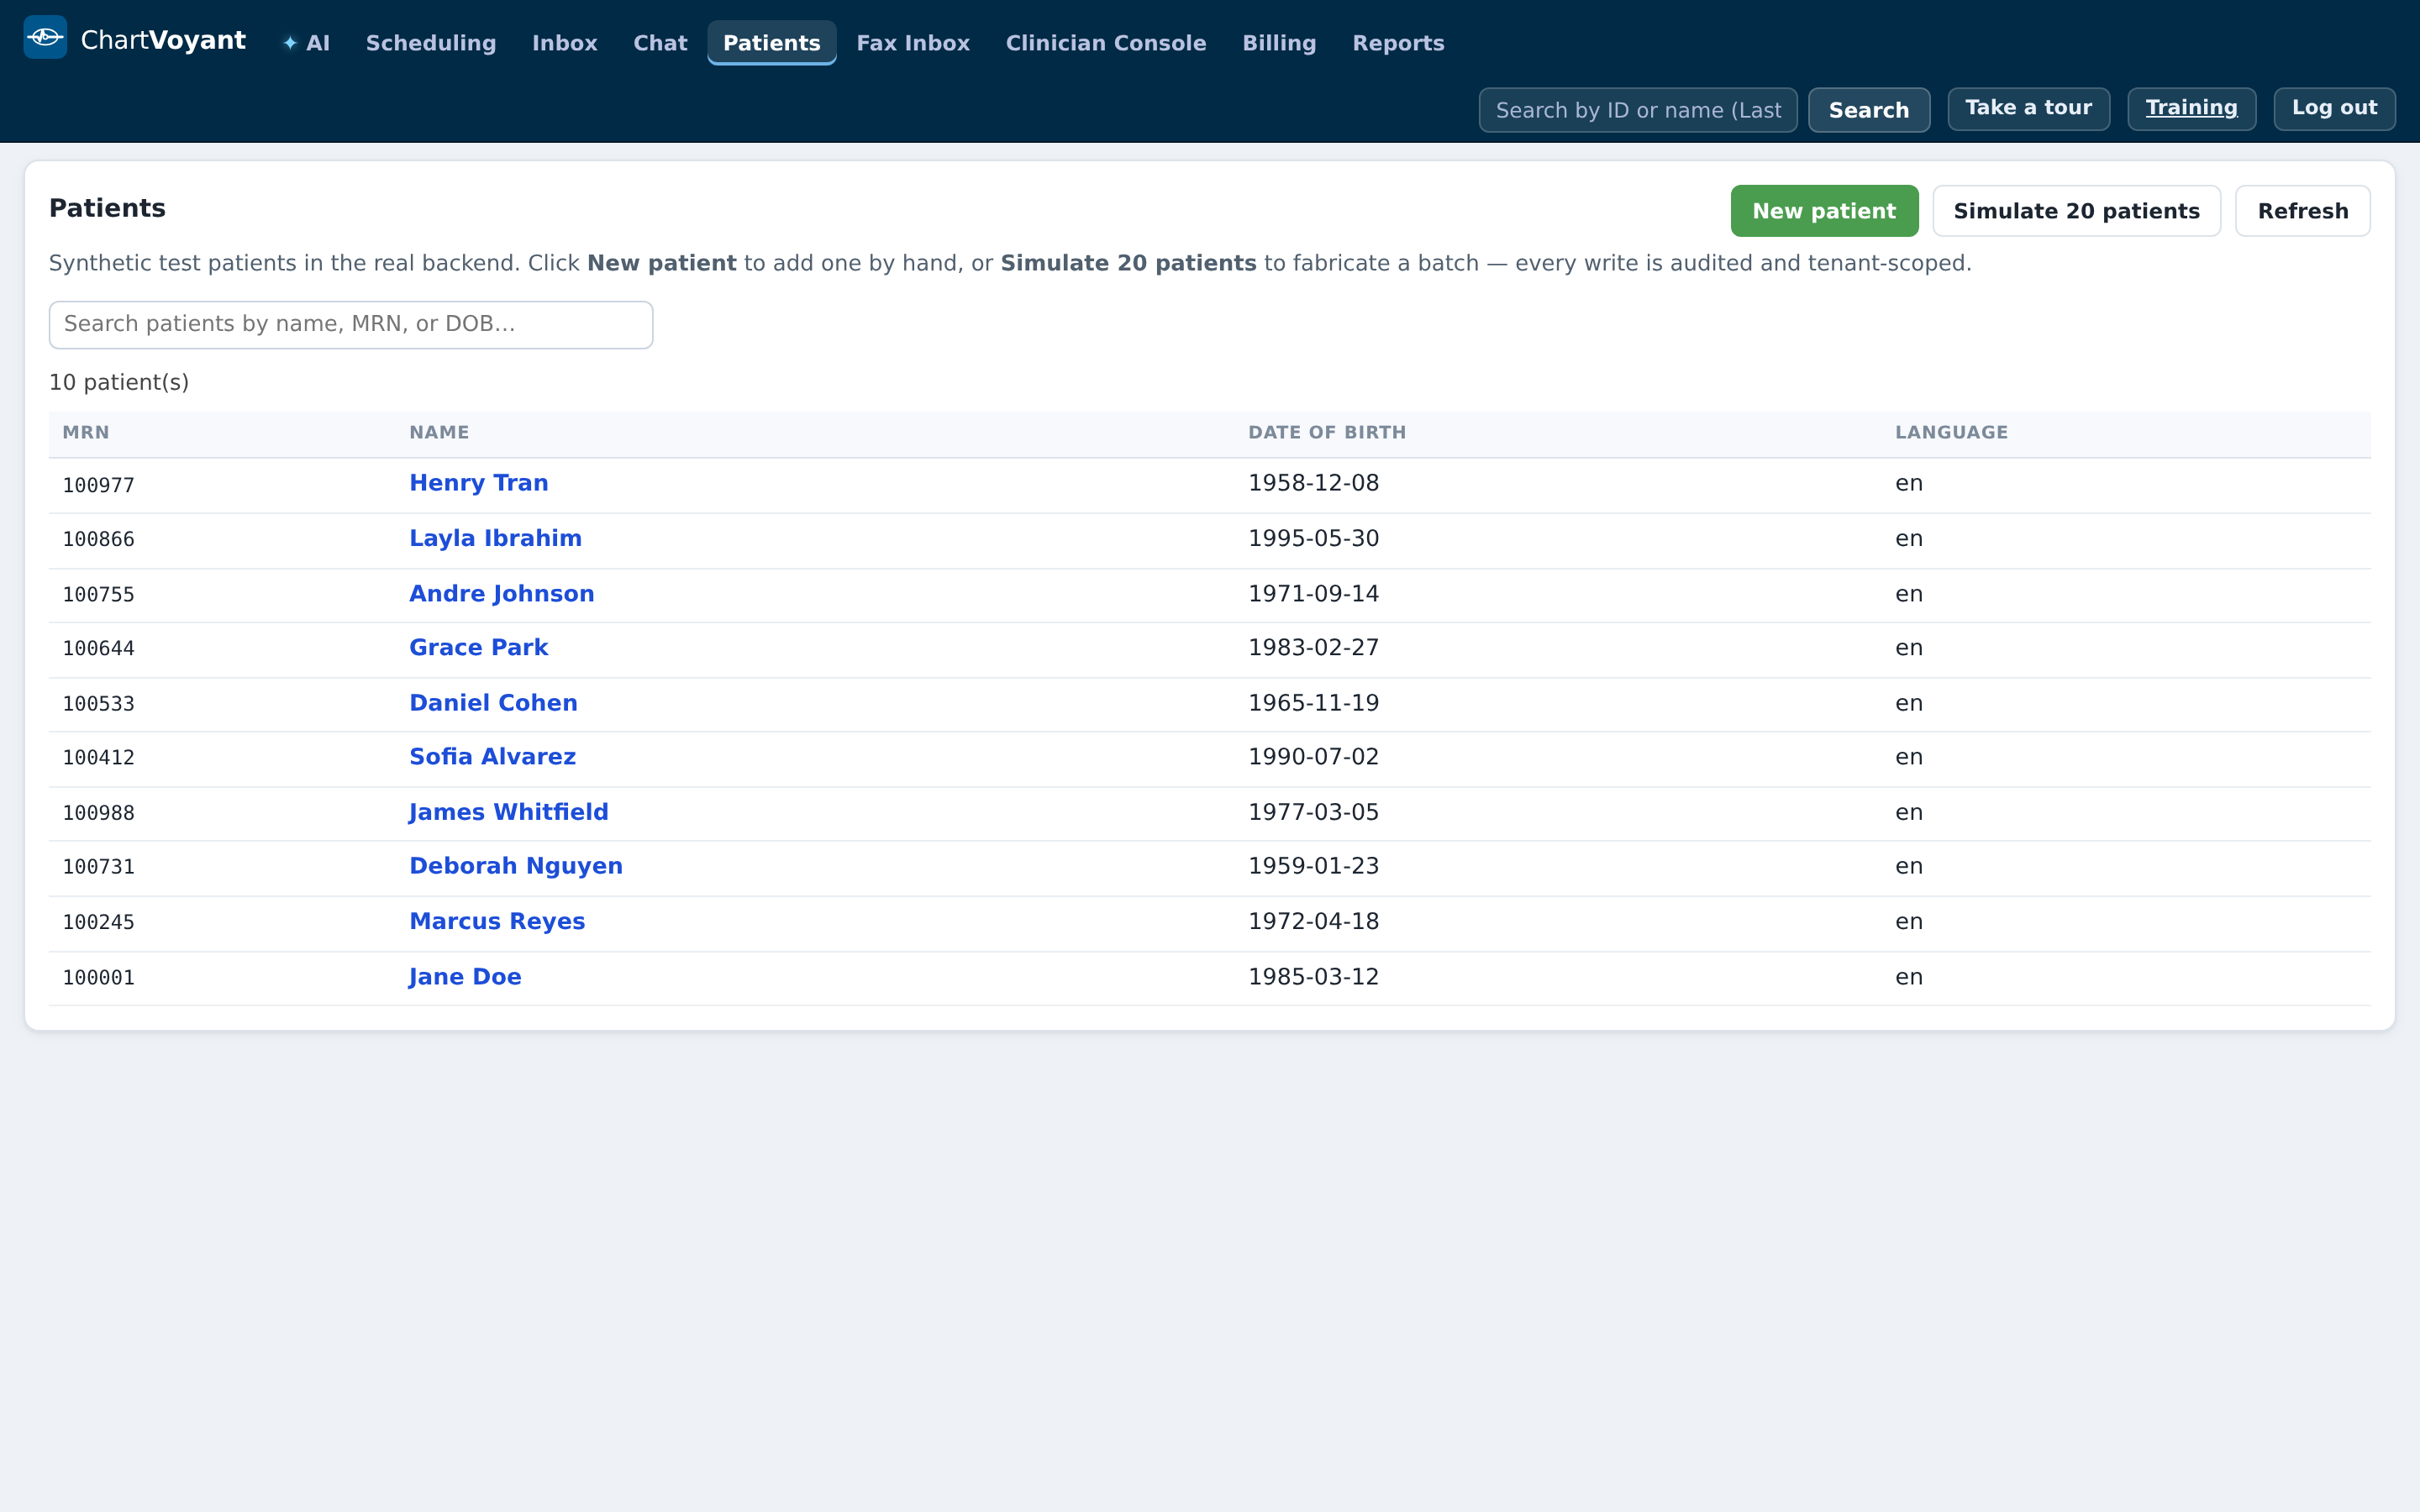Click birth date 1977-03-05
This screenshot has height=1512, width=2420.
point(1313,812)
